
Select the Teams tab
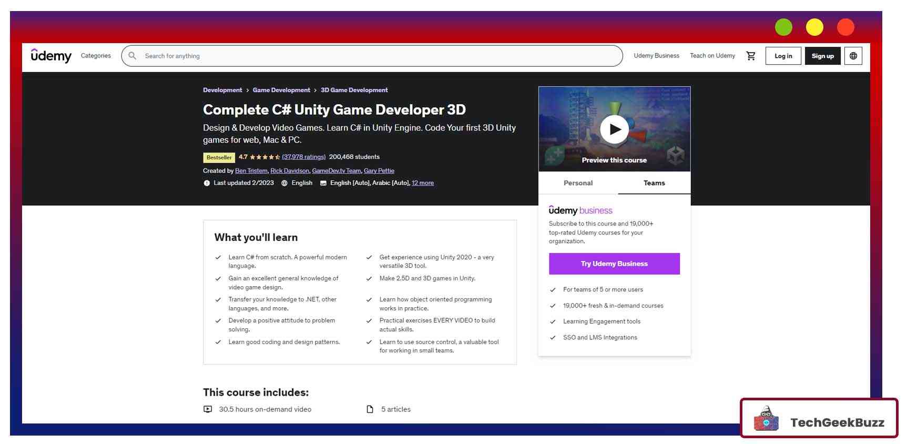click(654, 183)
